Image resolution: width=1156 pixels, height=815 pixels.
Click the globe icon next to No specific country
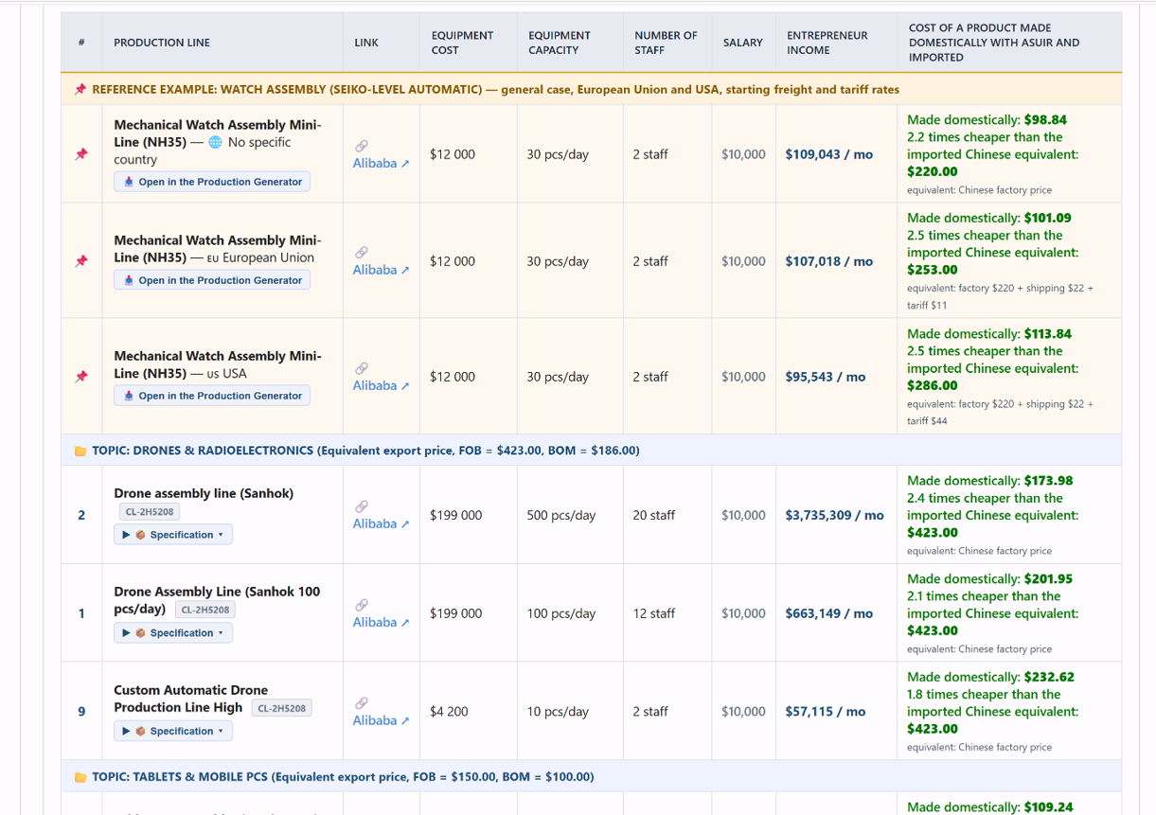click(x=215, y=142)
